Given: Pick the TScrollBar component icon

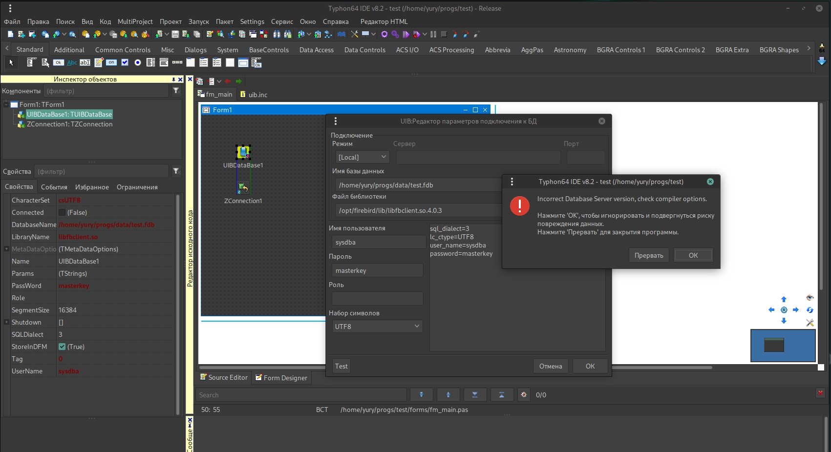Looking at the screenshot, I should [x=177, y=62].
